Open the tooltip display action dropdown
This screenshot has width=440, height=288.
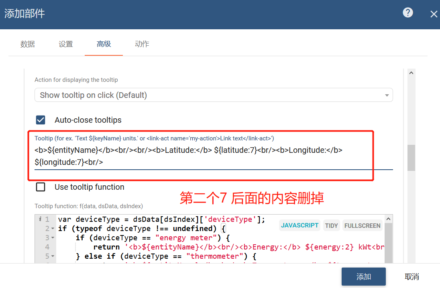(214, 95)
